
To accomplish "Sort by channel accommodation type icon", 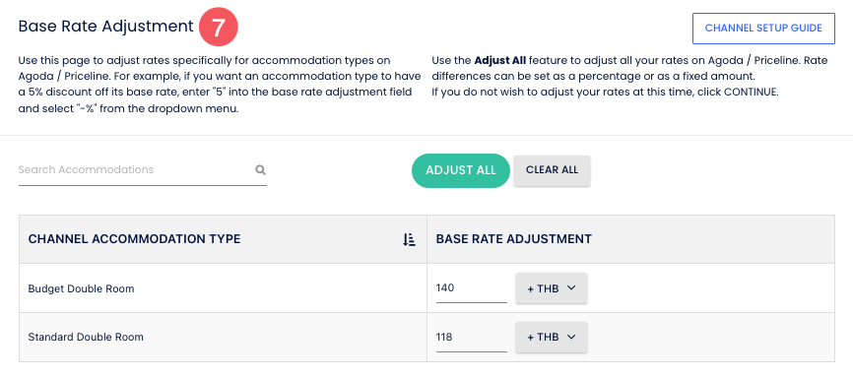I will (x=409, y=239).
